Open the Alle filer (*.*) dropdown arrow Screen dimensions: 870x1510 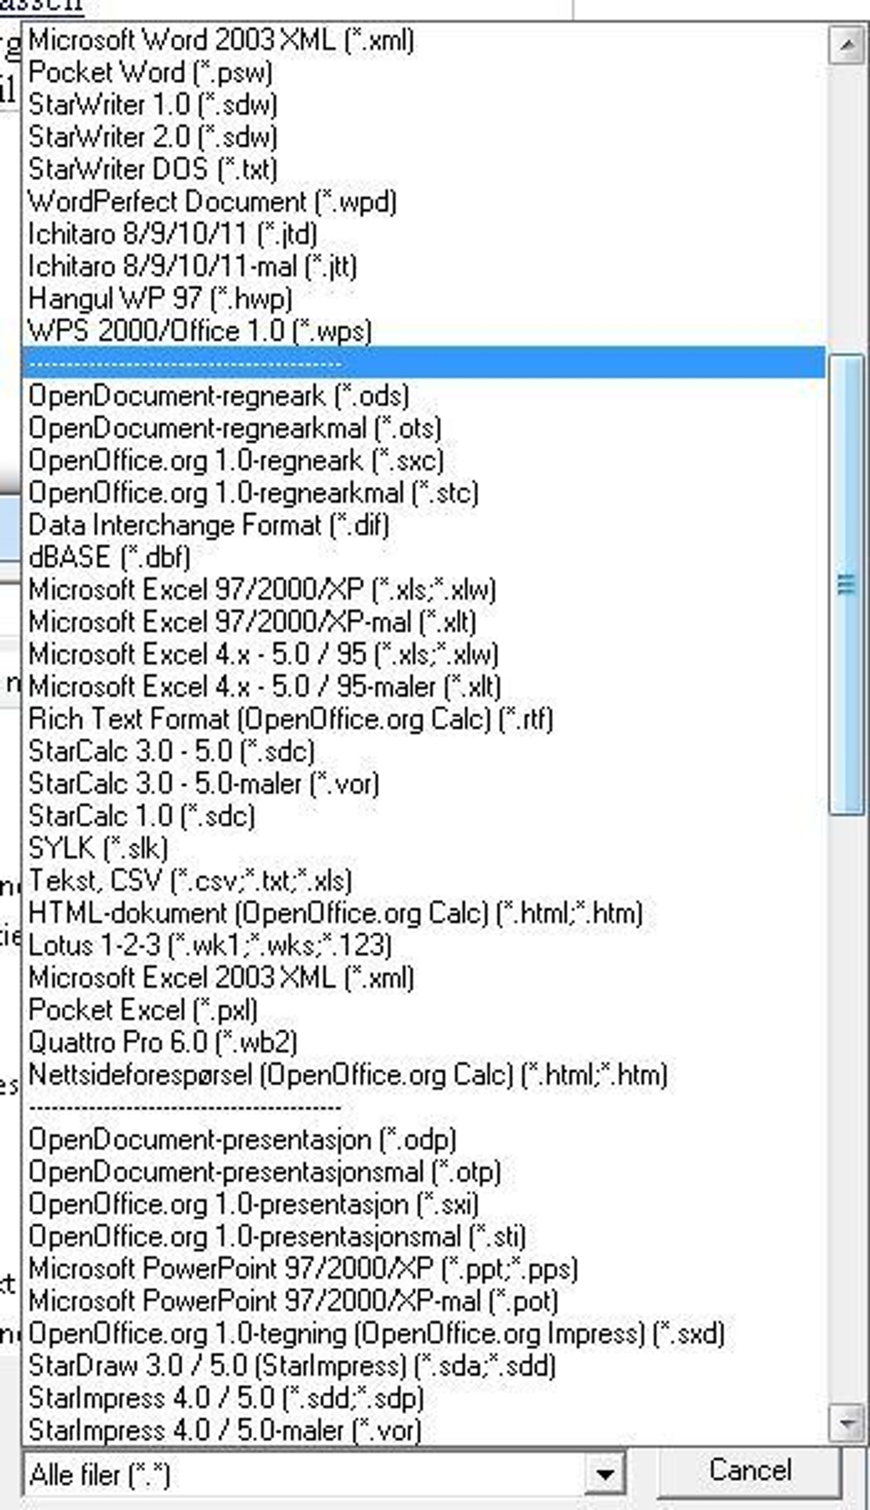605,1473
